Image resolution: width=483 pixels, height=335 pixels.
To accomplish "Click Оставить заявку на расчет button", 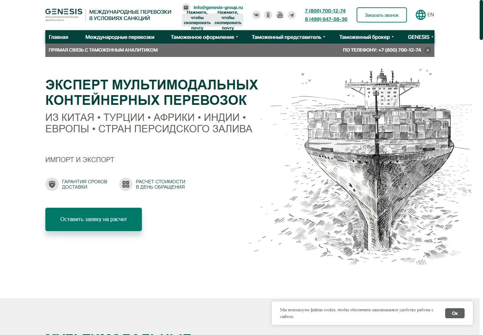I will tap(94, 219).
